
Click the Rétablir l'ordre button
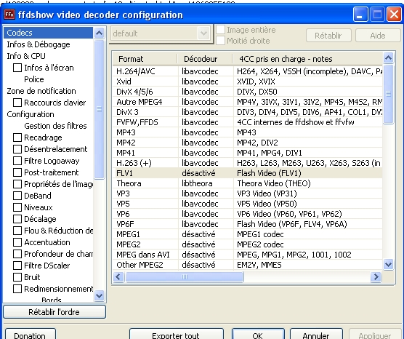[54, 312]
